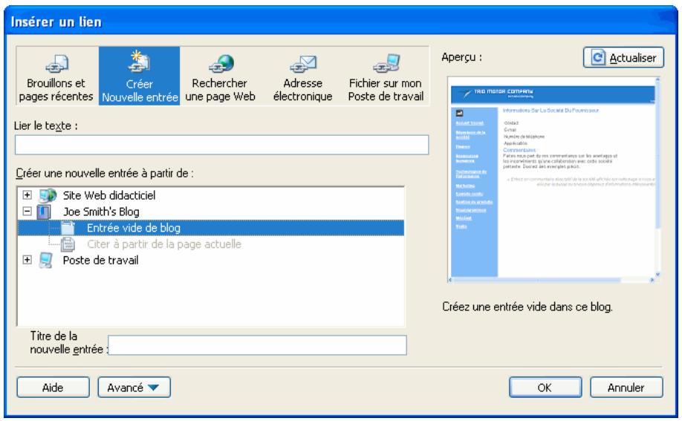Click the preview scroll-right arrow
This screenshot has width=682, height=421.
click(x=652, y=280)
